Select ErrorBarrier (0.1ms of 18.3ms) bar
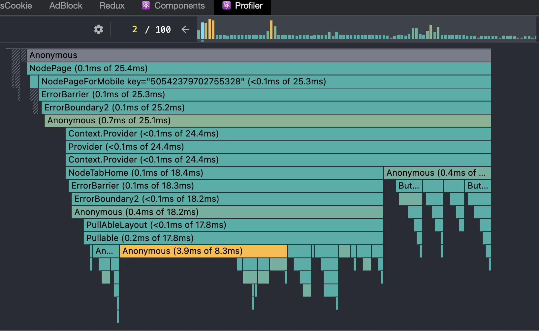 tap(226, 186)
